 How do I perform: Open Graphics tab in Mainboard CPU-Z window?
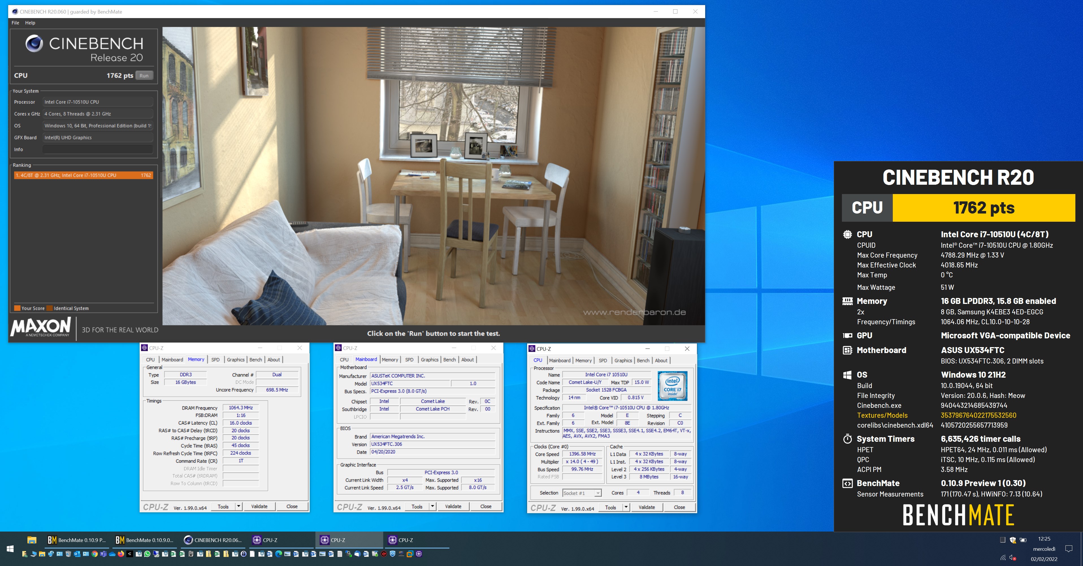(430, 360)
